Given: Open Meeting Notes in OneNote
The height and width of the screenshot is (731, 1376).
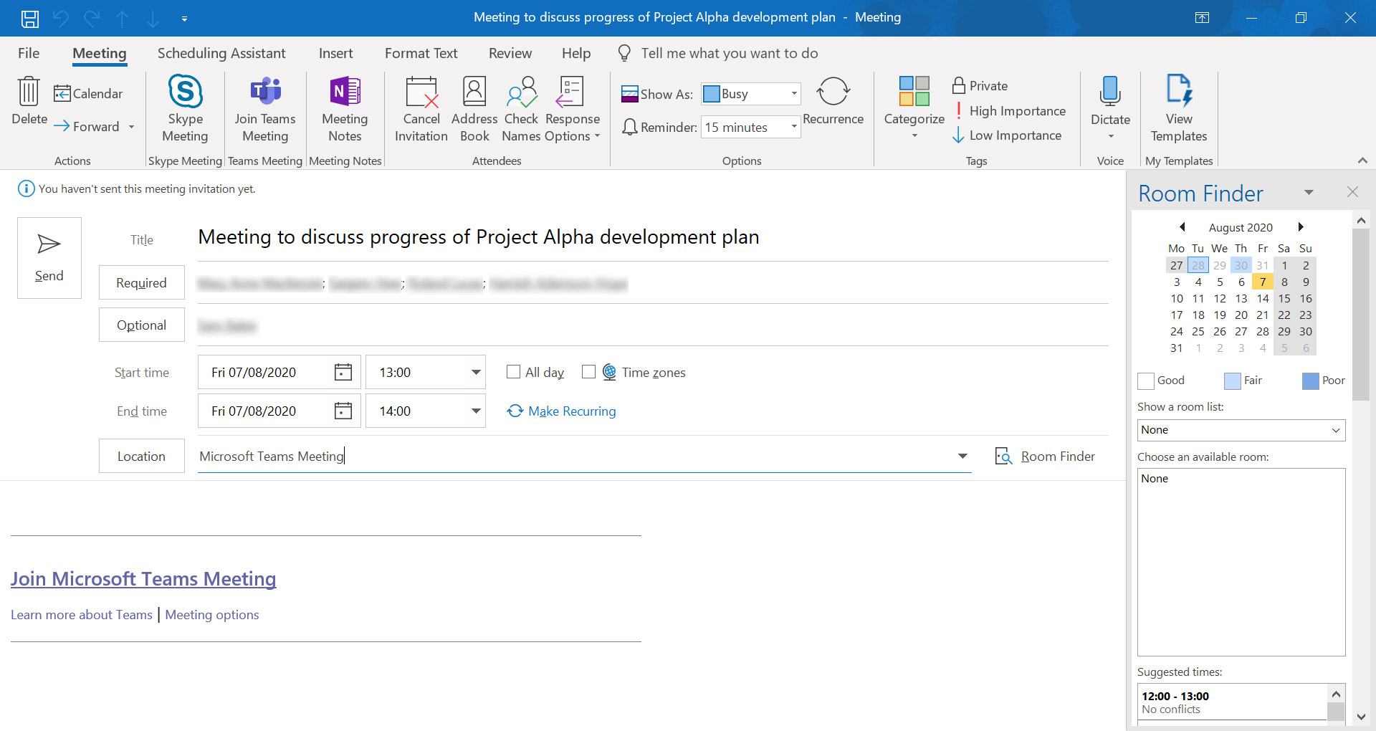Looking at the screenshot, I should 345,92.
